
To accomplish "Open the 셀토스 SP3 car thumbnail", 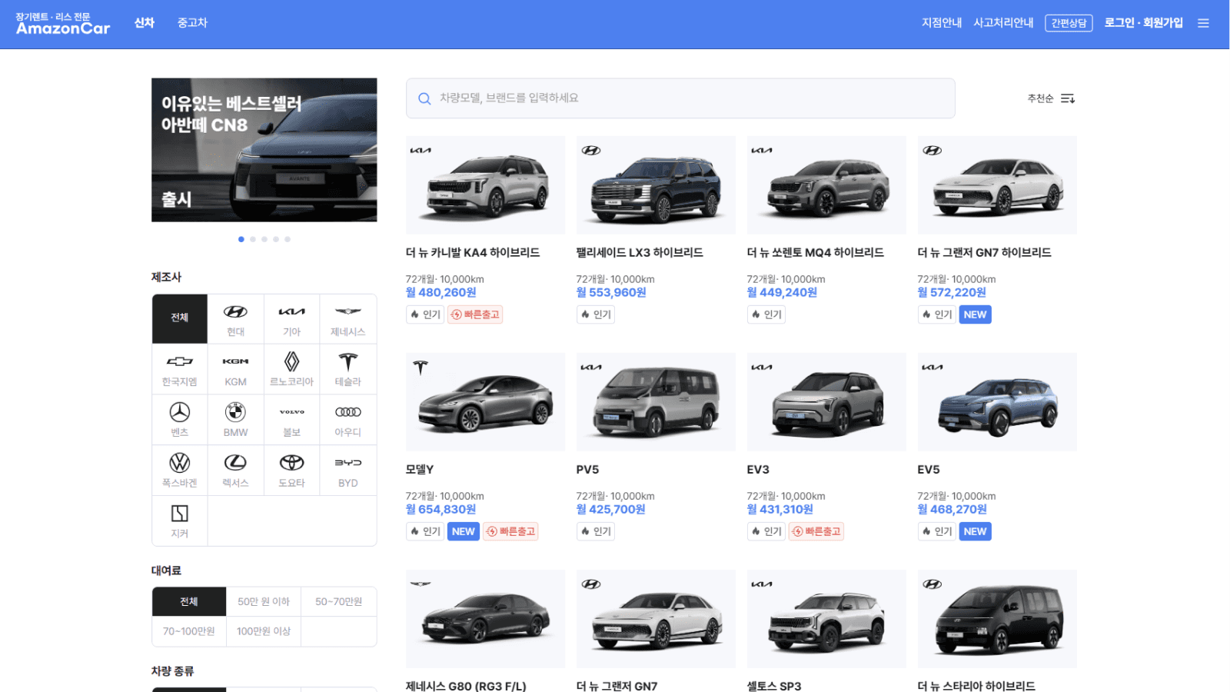I will pyautogui.click(x=826, y=619).
